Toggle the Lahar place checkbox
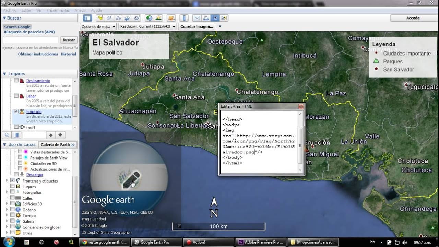This screenshot has height=247, width=439. click(16, 96)
